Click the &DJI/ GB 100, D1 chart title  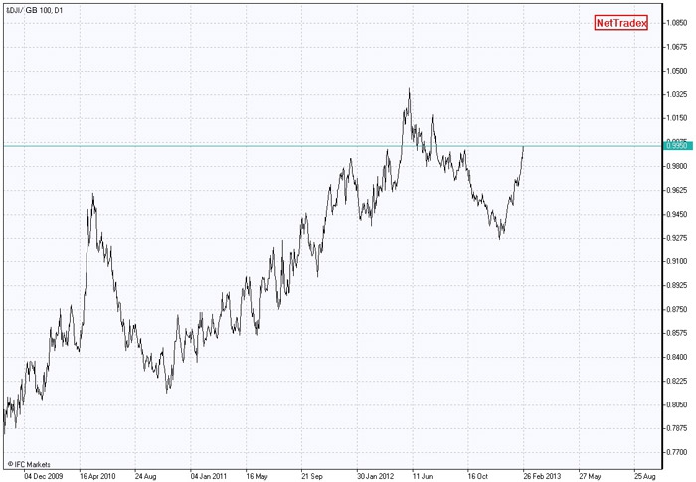click(37, 10)
